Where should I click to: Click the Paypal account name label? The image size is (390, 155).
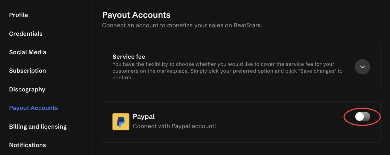(x=144, y=117)
